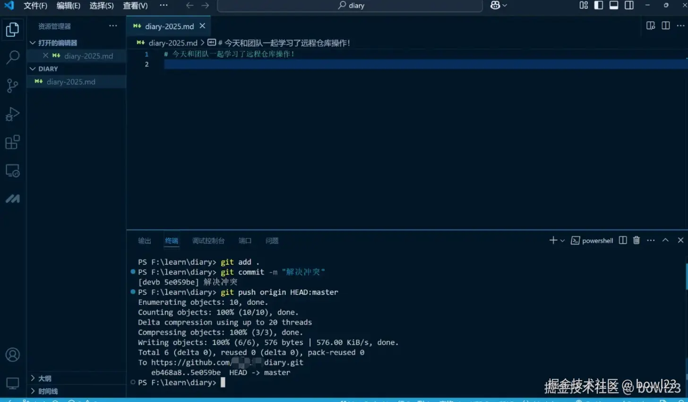The width and height of the screenshot is (688, 402).
Task: Click the terminal scrollbar
Action: point(686,277)
